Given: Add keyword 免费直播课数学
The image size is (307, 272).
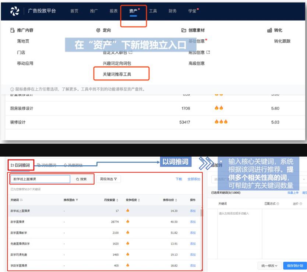Looking at the screenshot, I should tap(193, 244).
